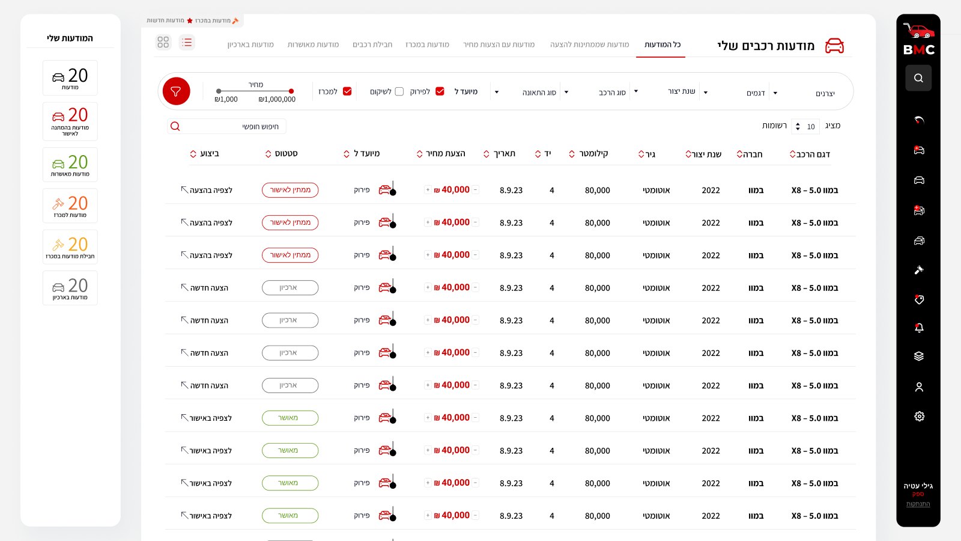Switch to grid view icon
This screenshot has width=961, height=541.
click(163, 42)
